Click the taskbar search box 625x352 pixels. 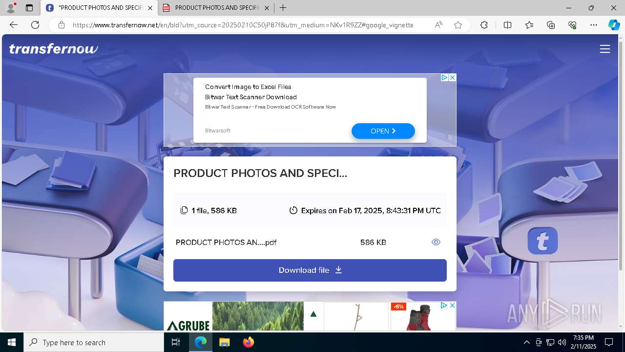(x=94, y=342)
